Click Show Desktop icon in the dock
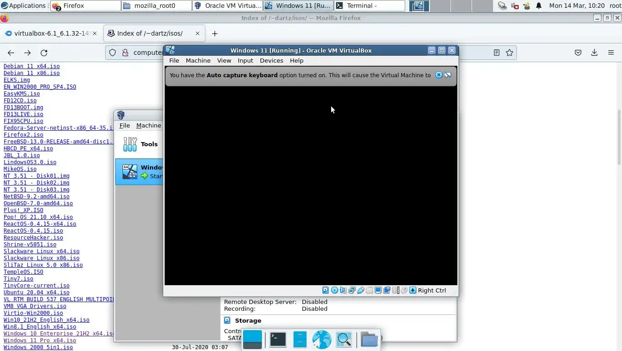This screenshot has width=622, height=351. [252, 340]
